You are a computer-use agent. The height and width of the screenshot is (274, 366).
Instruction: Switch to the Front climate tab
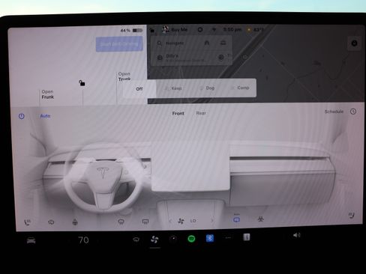point(178,113)
